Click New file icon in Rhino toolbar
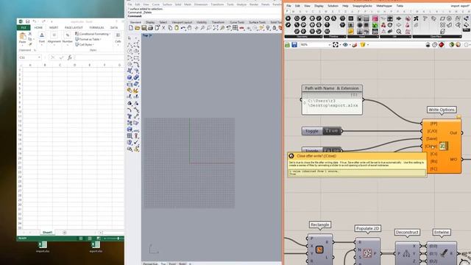 pyautogui.click(x=131, y=28)
